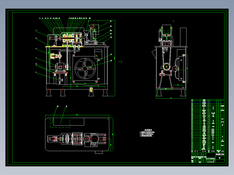Image resolution: width=234 pixels, height=175 pixels.
Task: Select the title block below the parts list
Action: point(208,157)
